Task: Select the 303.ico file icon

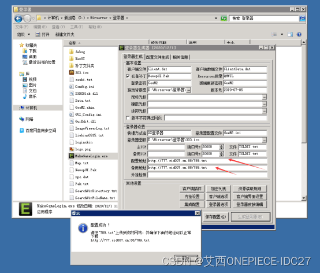Action: (x=72, y=72)
